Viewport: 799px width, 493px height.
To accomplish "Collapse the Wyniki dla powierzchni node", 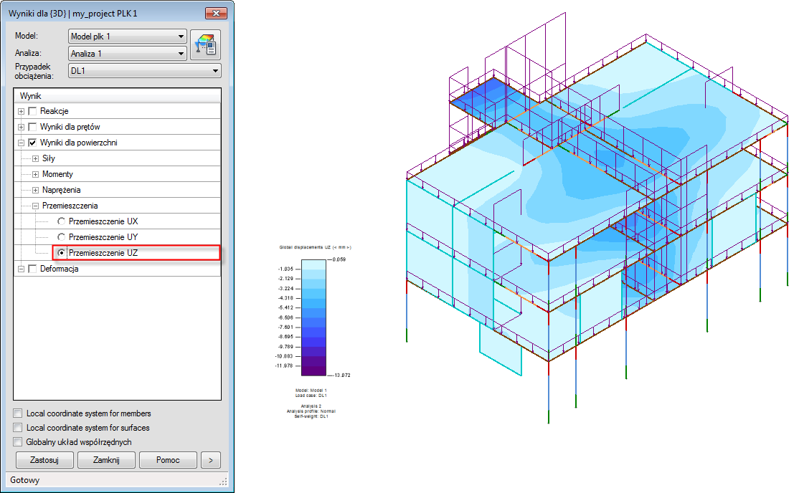I will (21, 143).
